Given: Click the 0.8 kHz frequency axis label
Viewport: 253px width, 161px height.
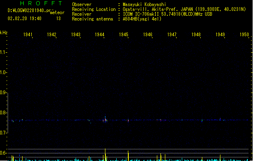Looking at the screenshot, I should (3, 113).
